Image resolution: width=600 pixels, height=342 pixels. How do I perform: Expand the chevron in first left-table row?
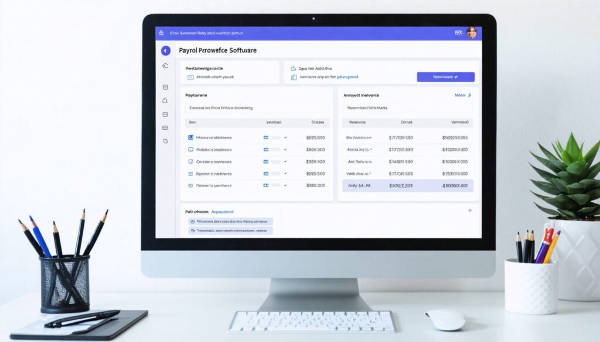coord(285,137)
